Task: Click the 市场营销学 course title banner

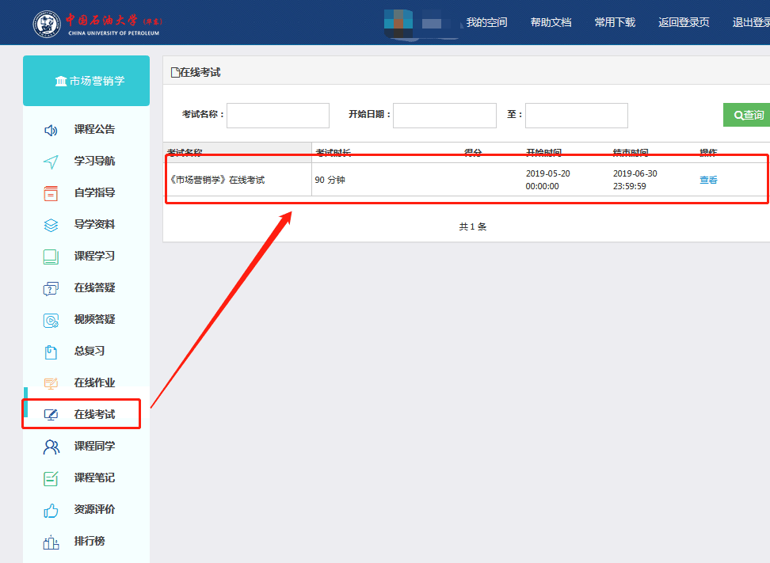Action: pos(86,81)
